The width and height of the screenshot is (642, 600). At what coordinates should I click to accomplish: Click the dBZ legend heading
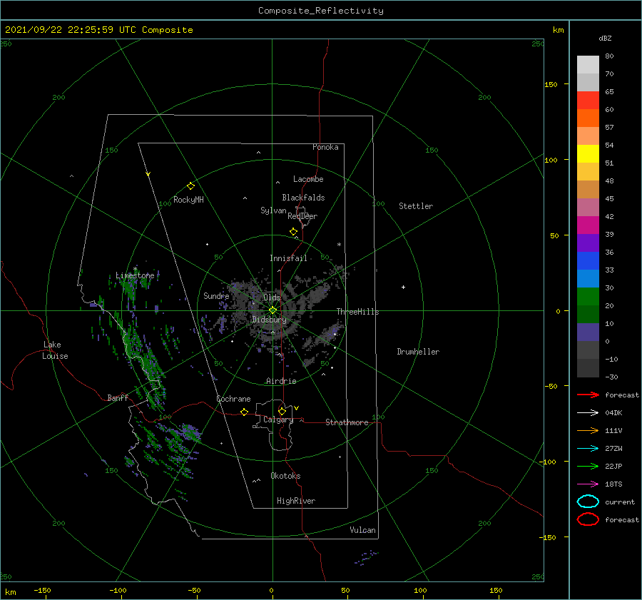(x=605, y=38)
